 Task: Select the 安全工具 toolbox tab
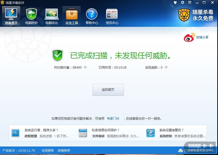coord(72,16)
